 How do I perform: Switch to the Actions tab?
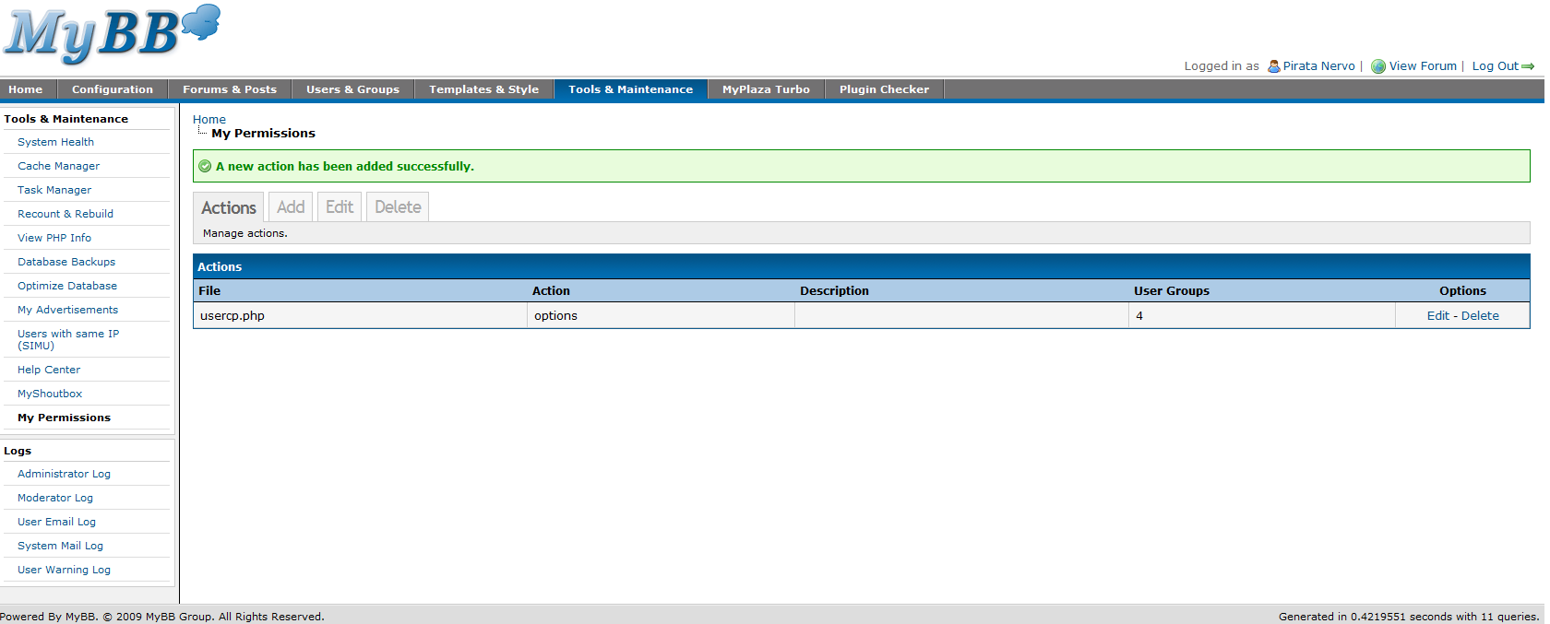[229, 207]
